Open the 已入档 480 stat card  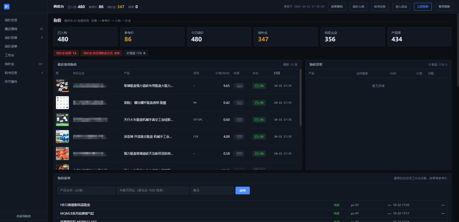[x=85, y=37]
